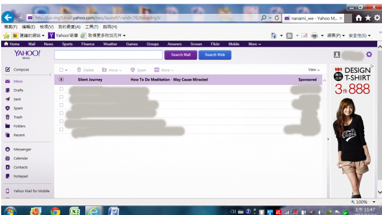
Task: Click the Trash bin icon in sidebar
Action: [8, 117]
